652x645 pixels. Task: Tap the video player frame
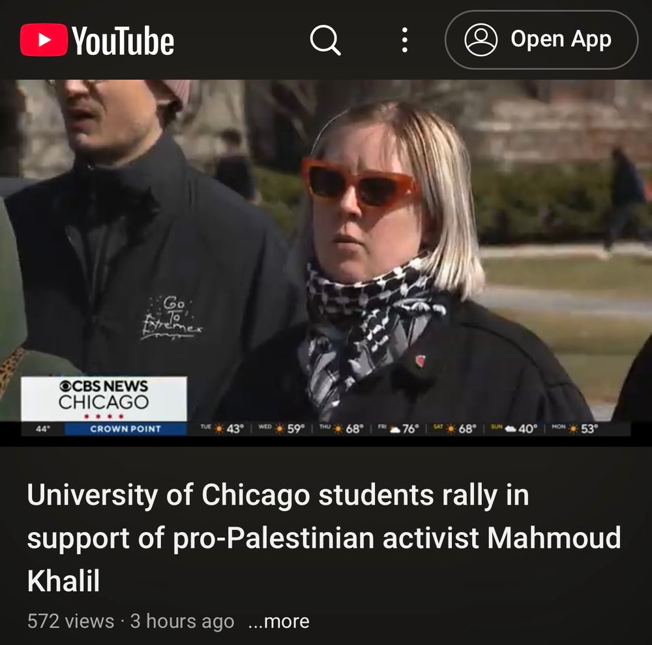click(x=326, y=262)
